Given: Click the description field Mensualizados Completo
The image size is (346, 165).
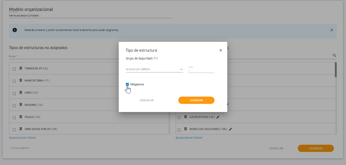Looking at the screenshot, I should pyautogui.click(x=91, y=16).
